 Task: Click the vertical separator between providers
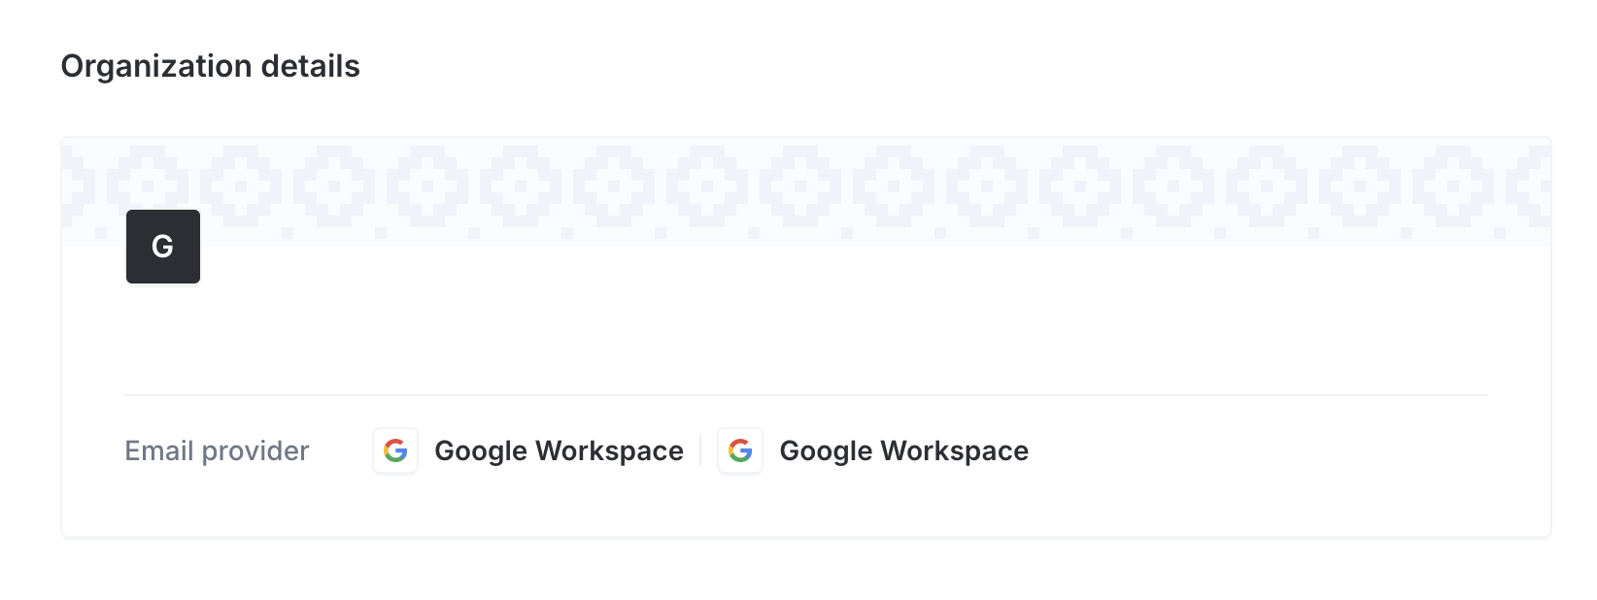(700, 450)
